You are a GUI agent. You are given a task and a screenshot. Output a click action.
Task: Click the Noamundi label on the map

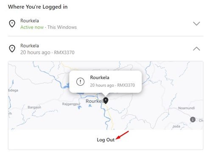pyautogui.click(x=187, y=108)
